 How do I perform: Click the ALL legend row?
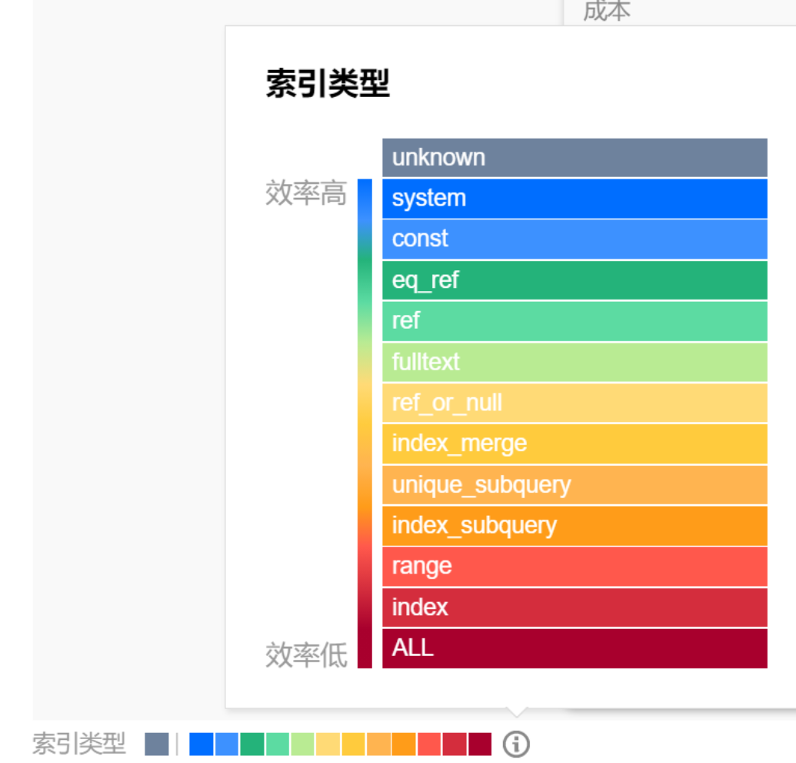click(575, 648)
